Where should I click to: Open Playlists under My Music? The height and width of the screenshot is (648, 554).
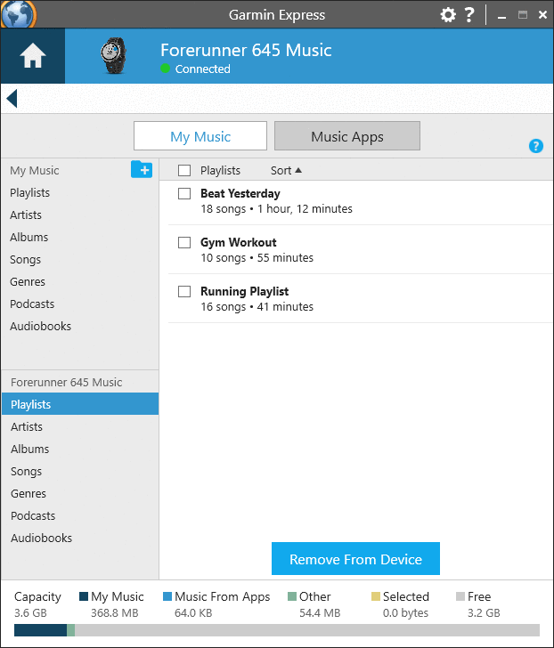pyautogui.click(x=29, y=192)
